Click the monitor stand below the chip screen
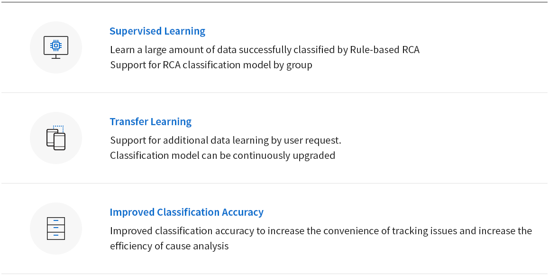Image resolution: width=549 pixels, height=275 pixels. [x=55, y=57]
